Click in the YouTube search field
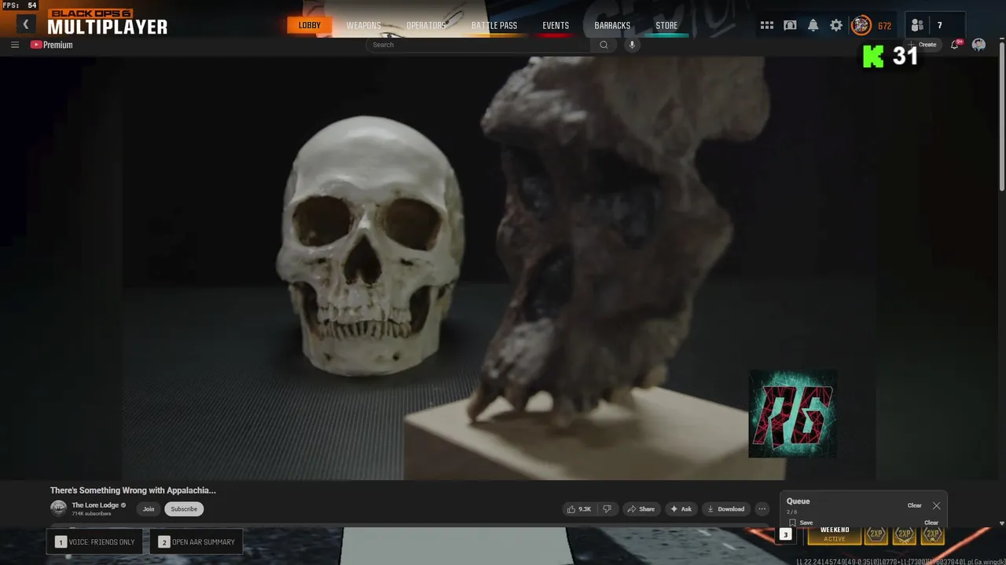 pyautogui.click(x=479, y=45)
